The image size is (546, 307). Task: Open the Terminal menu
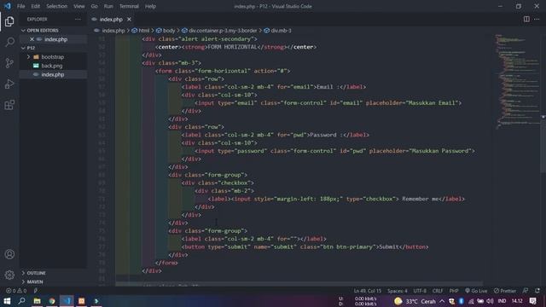tap(129, 6)
